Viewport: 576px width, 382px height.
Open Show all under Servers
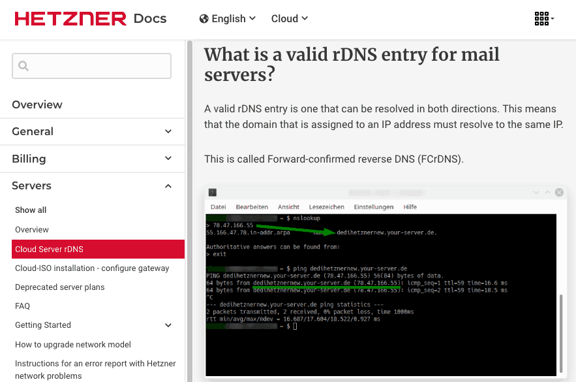[x=31, y=210]
